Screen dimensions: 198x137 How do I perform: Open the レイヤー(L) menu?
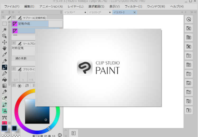76,6
